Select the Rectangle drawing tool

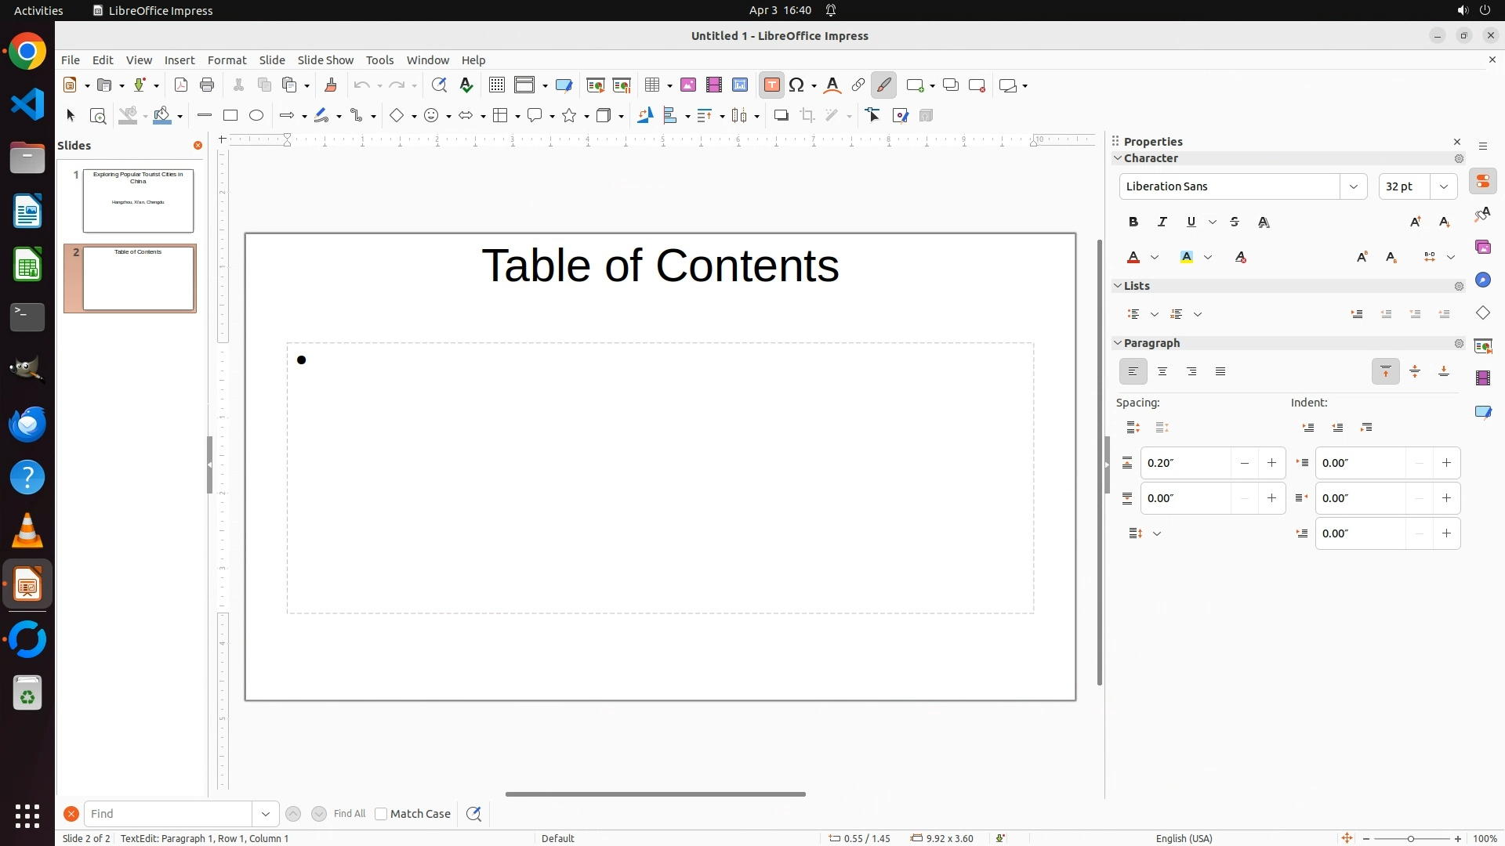[x=230, y=116]
